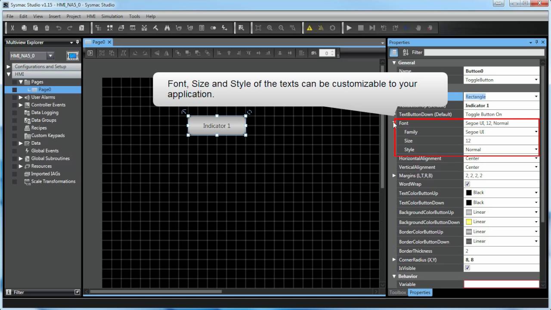The height and width of the screenshot is (310, 551).
Task: Open the HorizontalAlignment Center dropdown
Action: coord(536,158)
